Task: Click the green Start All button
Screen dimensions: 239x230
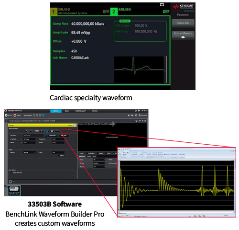Action: (x=8, y=115)
